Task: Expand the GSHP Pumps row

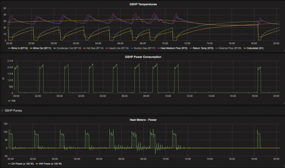Action: (2, 110)
